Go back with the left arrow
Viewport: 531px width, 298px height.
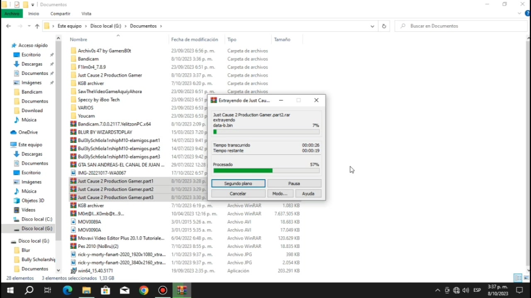pos(8,26)
